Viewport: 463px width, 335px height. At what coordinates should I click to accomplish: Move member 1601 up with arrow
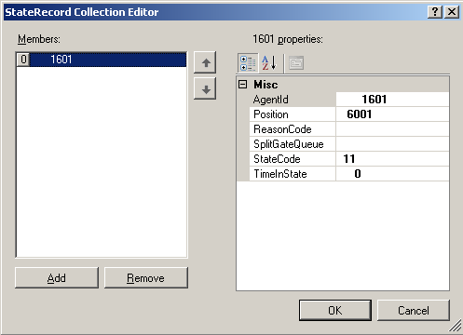(205, 62)
